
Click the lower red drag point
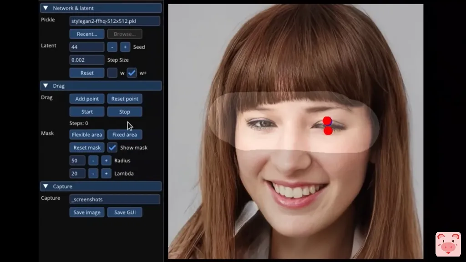[x=328, y=131]
